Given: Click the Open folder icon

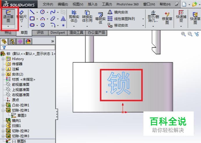Looking at the screenshot, I should click(195, 4).
